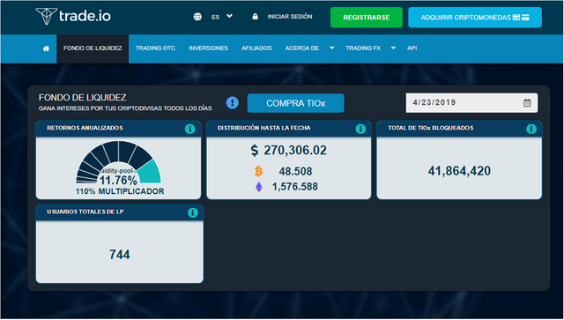This screenshot has height=320, width=564.
Task: Show info for Retornos Anualizados
Action: (190, 129)
